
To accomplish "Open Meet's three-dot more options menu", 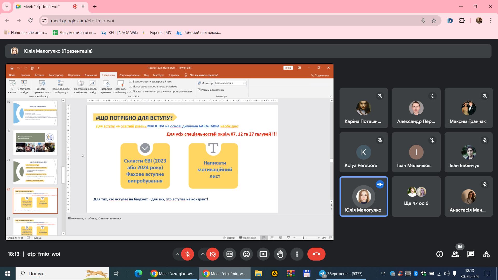I will tap(297, 254).
